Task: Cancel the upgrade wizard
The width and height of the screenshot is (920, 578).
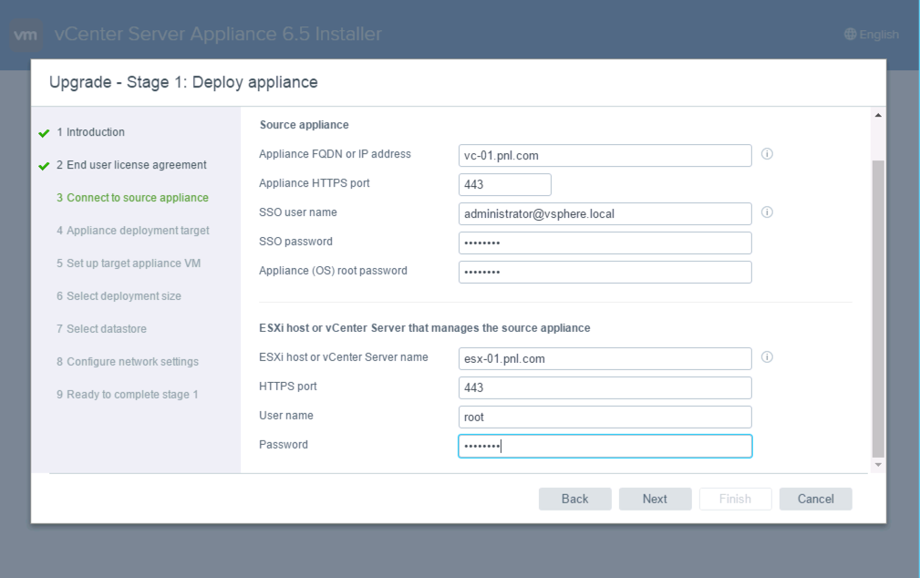Action: 815,499
